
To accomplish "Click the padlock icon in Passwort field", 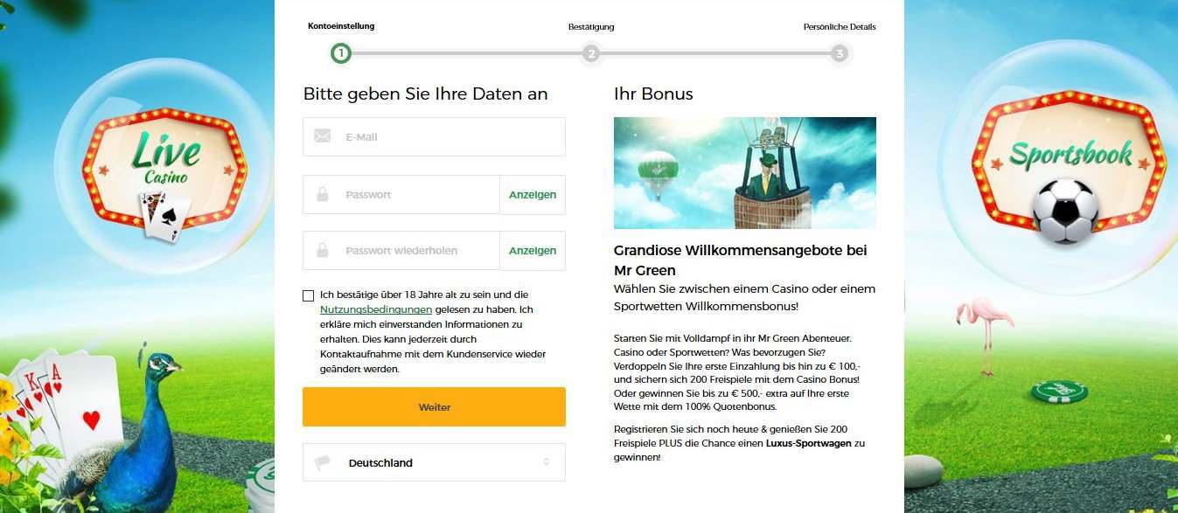I will [322, 194].
